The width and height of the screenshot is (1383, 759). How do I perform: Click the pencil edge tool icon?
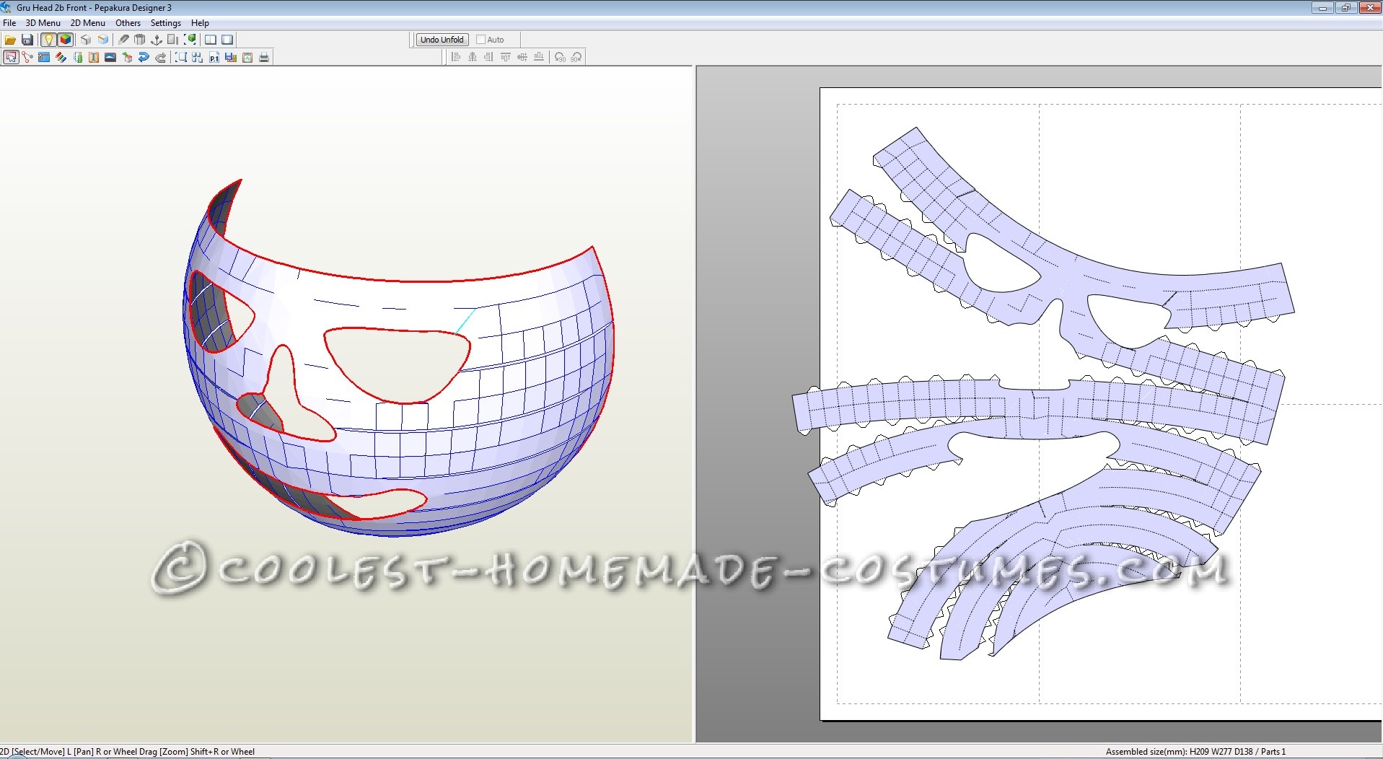(x=123, y=40)
